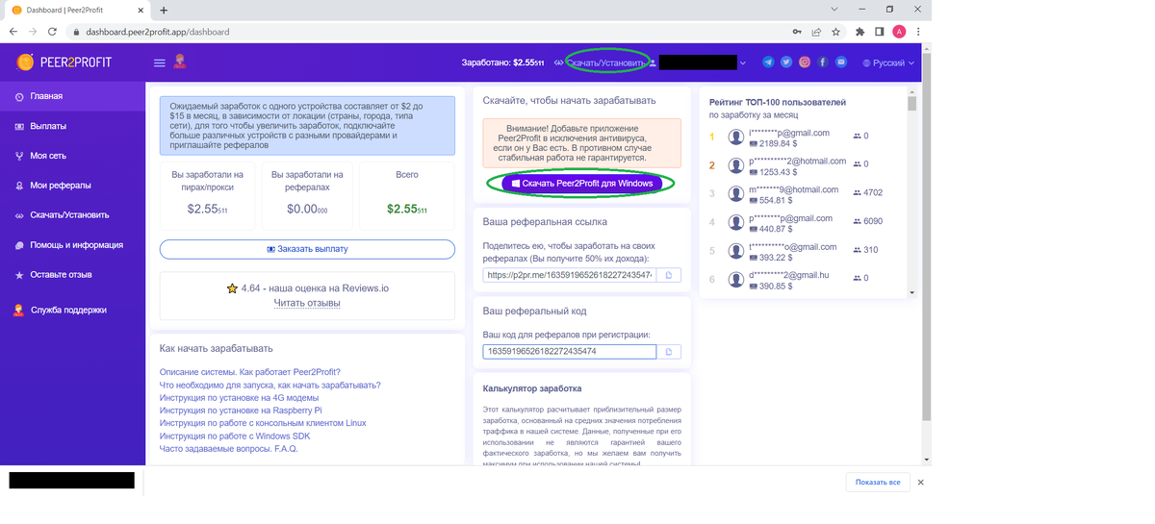Click the Peer2Profit logo

click(64, 62)
